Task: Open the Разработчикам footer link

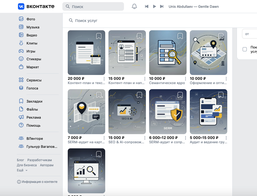Action: click(40, 160)
